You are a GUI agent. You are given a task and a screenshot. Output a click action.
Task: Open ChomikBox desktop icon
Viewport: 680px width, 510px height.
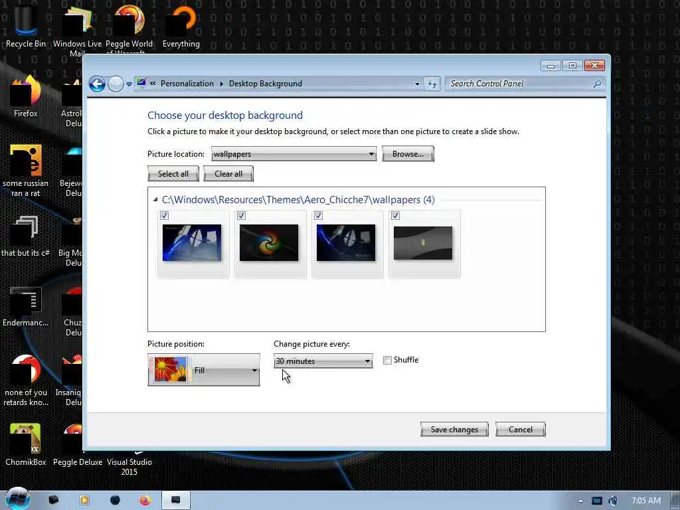point(26,444)
